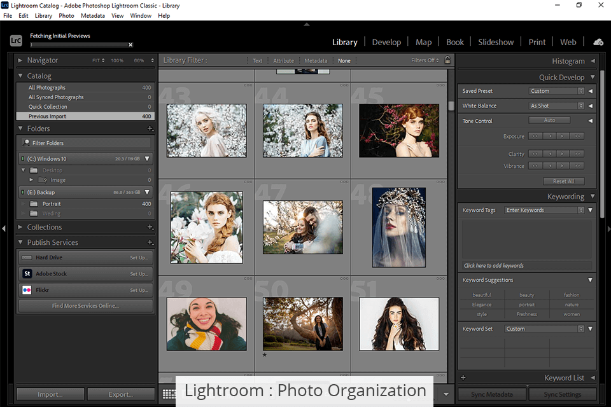The image size is (611, 407).
Task: Add new folder with Folders plus icon
Action: (150, 128)
